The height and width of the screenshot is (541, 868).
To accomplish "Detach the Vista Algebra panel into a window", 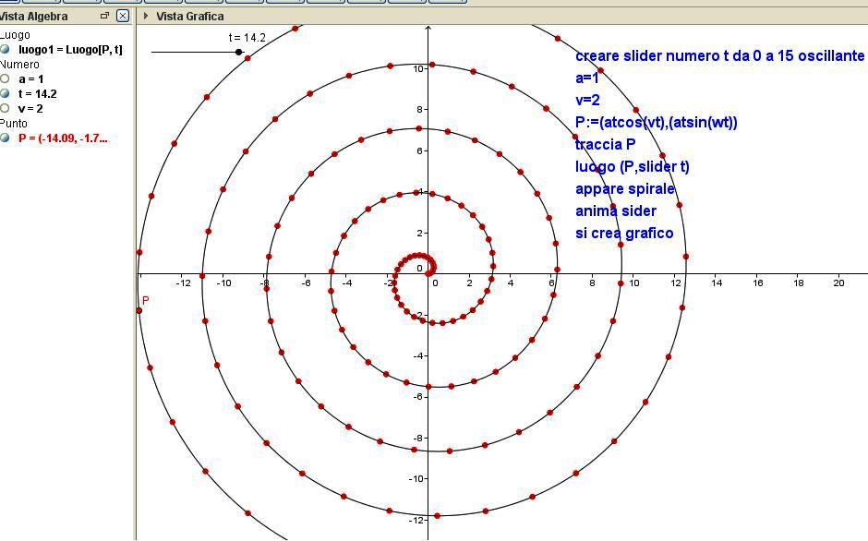I will click(x=104, y=16).
